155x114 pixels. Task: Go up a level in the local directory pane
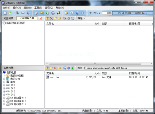point(47,68)
